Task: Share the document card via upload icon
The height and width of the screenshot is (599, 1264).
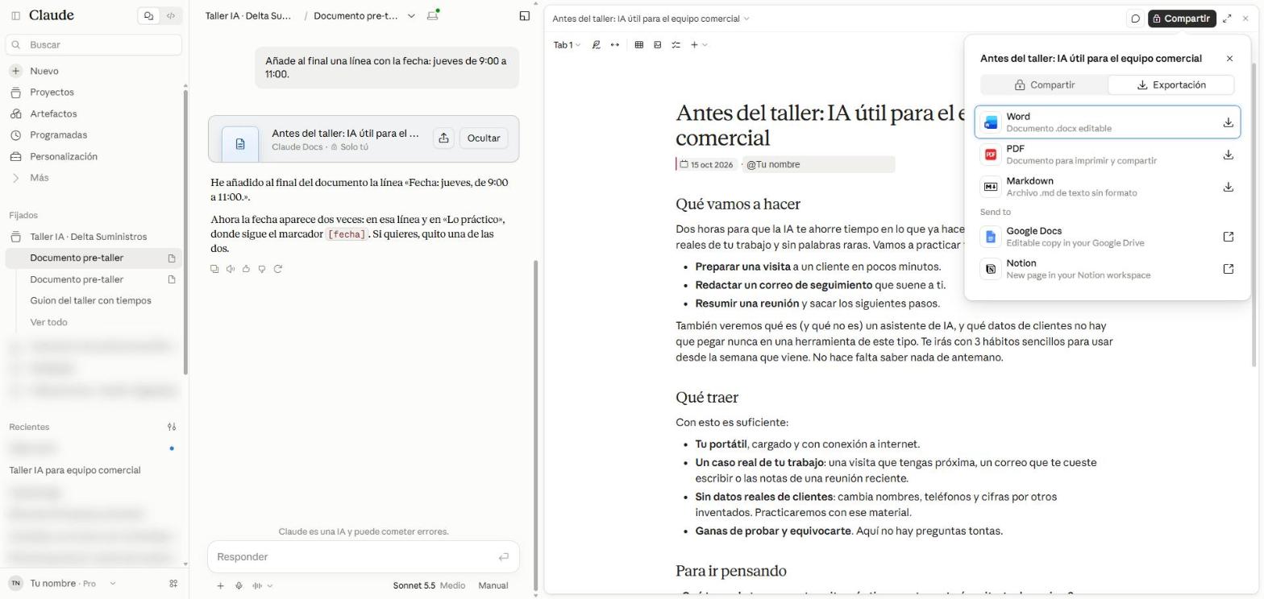Action: point(443,138)
